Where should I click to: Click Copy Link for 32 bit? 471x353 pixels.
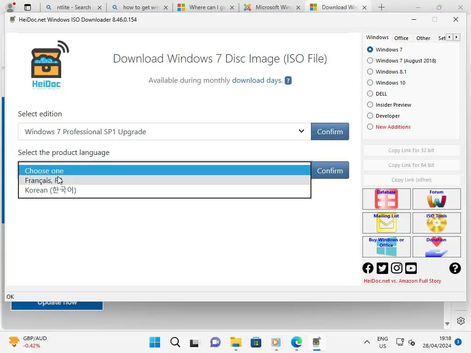(x=411, y=150)
